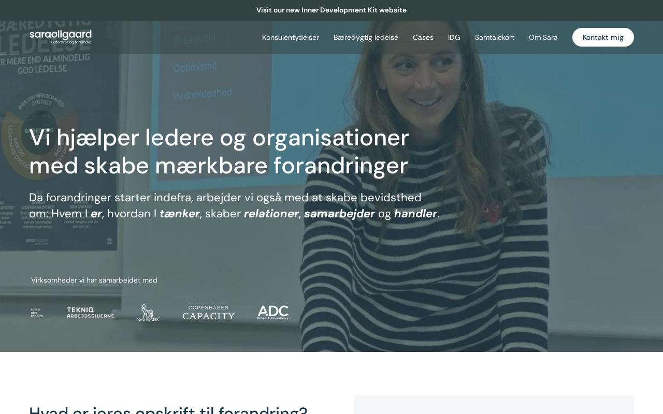The width and height of the screenshot is (663, 414).
Task: Visit the Inner Development Kit website banner
Action: click(331, 10)
